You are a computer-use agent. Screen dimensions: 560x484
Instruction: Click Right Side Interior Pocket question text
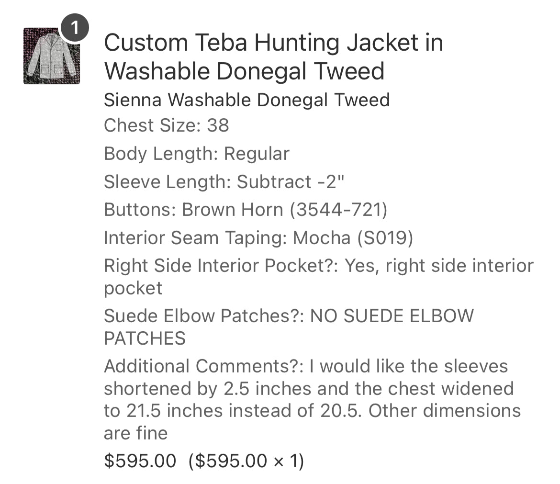[221, 266]
